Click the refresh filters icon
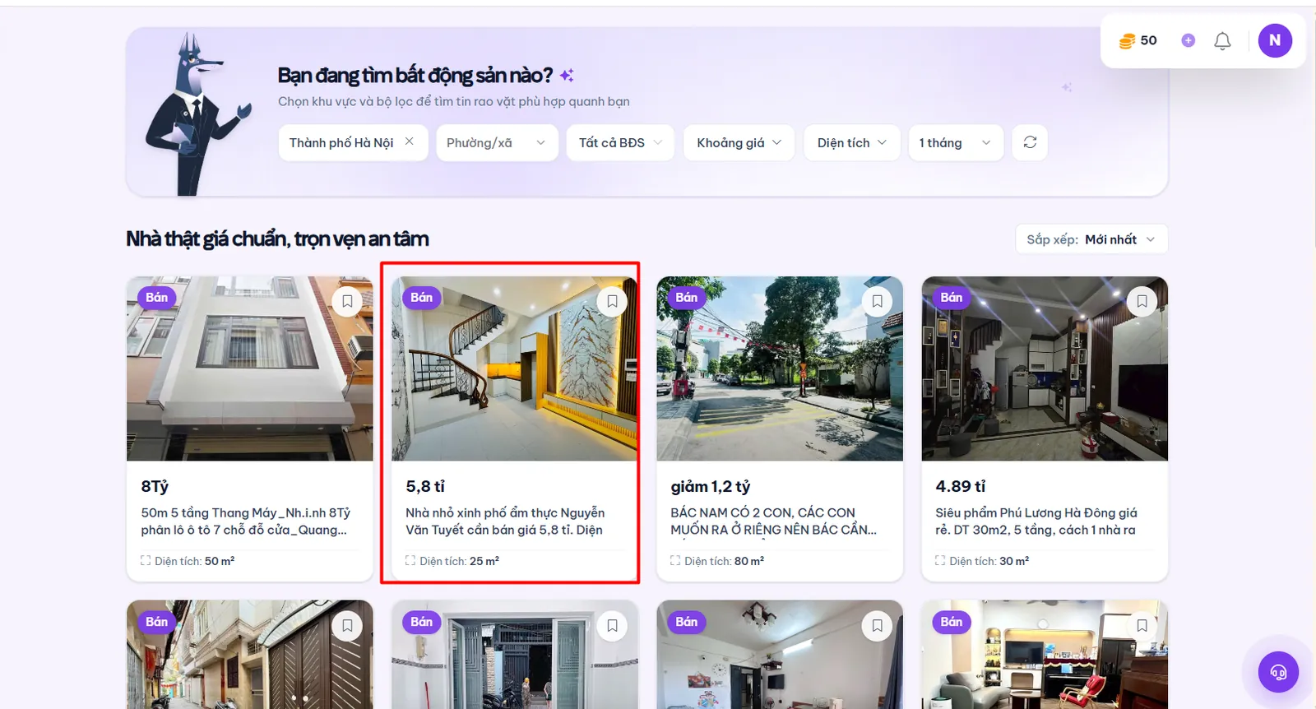Viewport: 1316px width, 709px height. click(1030, 142)
